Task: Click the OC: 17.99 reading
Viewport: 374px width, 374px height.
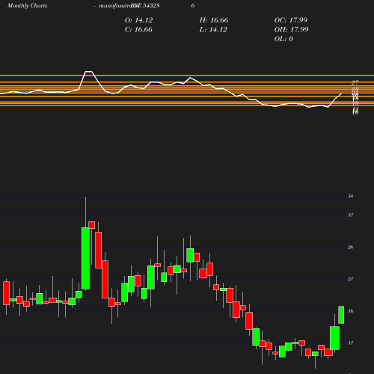Action: [x=291, y=20]
